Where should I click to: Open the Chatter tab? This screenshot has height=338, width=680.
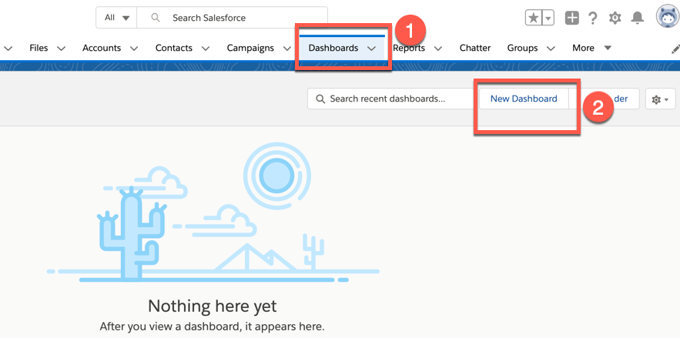pyautogui.click(x=475, y=48)
